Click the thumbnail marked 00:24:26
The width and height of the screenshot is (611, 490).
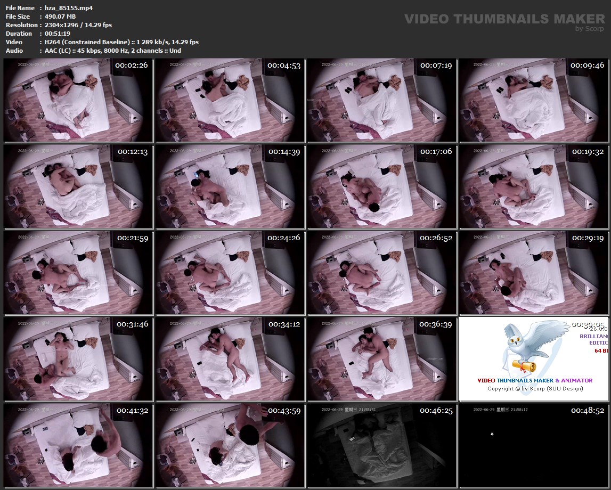coord(230,273)
